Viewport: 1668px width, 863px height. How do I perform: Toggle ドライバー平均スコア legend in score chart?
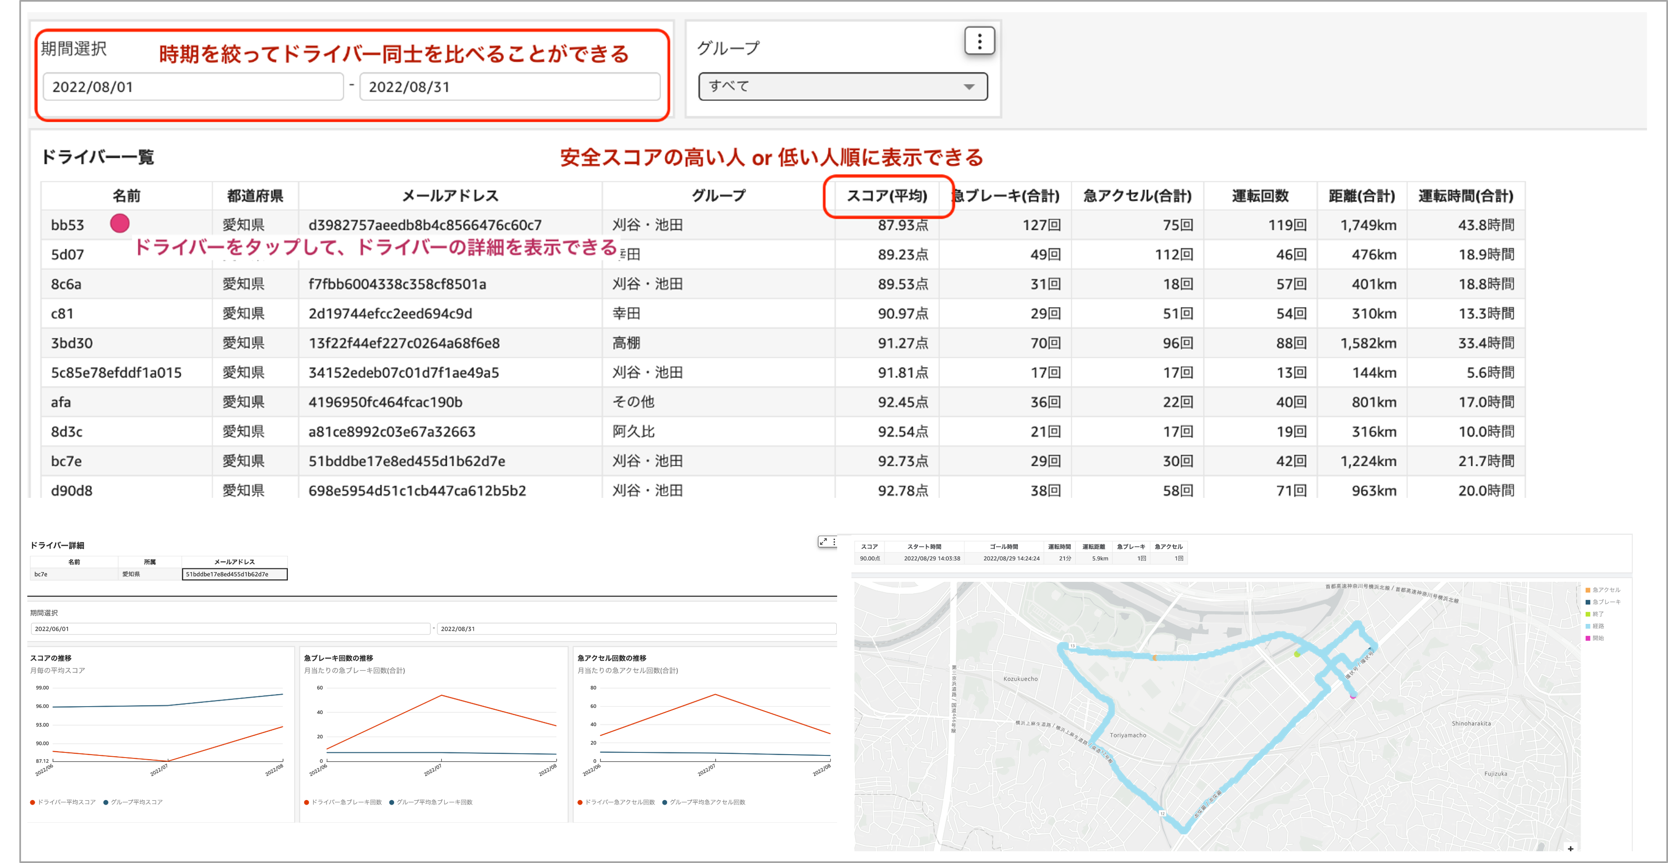coord(63,802)
